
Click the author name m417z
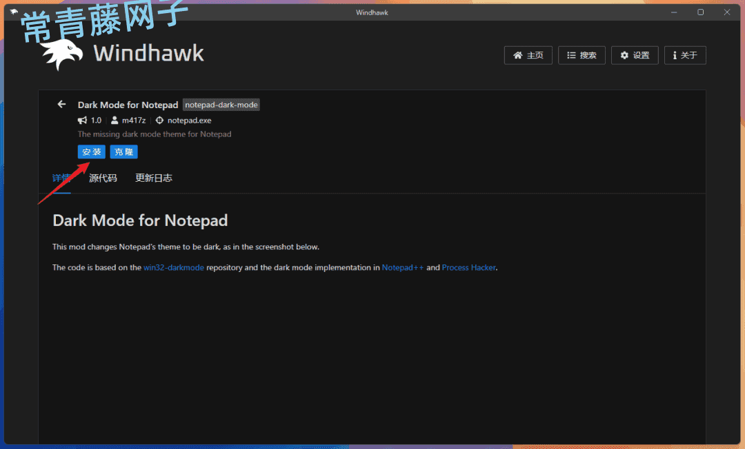[x=134, y=121]
